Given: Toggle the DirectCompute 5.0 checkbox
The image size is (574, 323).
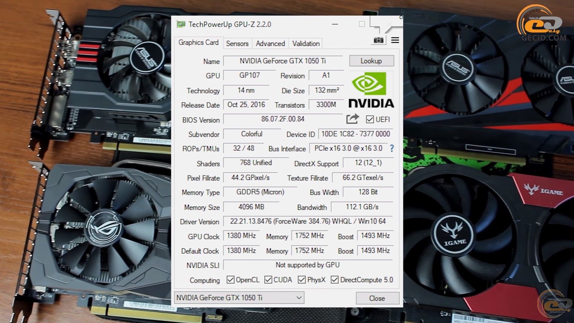Looking at the screenshot, I should (x=334, y=280).
